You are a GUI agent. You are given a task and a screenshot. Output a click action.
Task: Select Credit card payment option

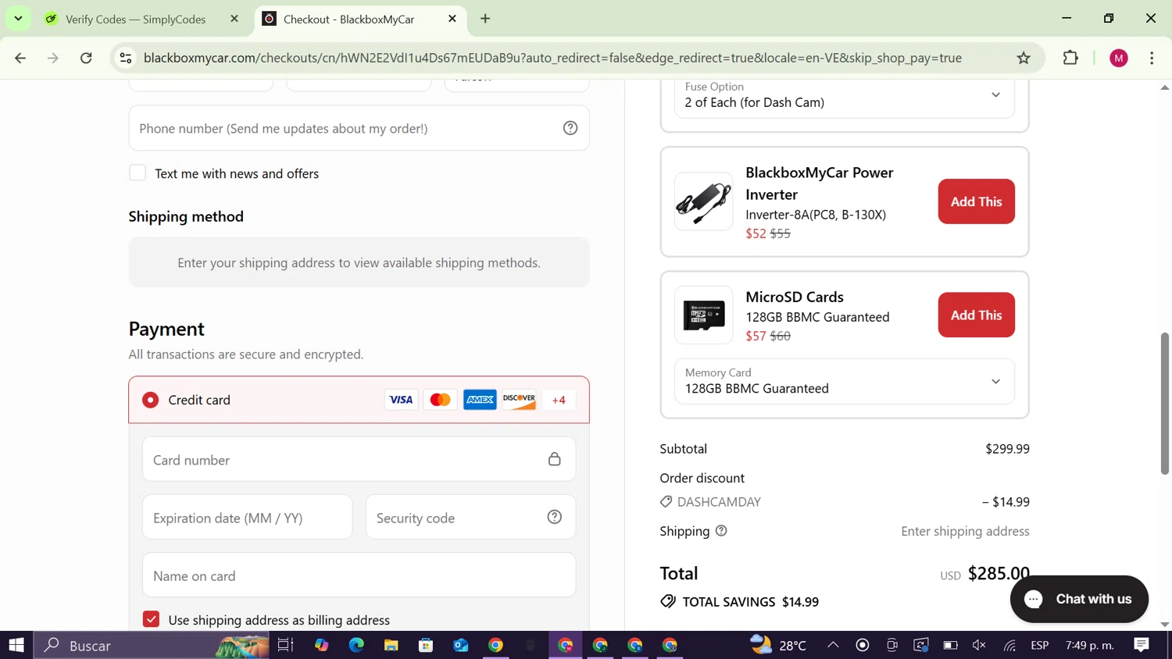click(151, 400)
